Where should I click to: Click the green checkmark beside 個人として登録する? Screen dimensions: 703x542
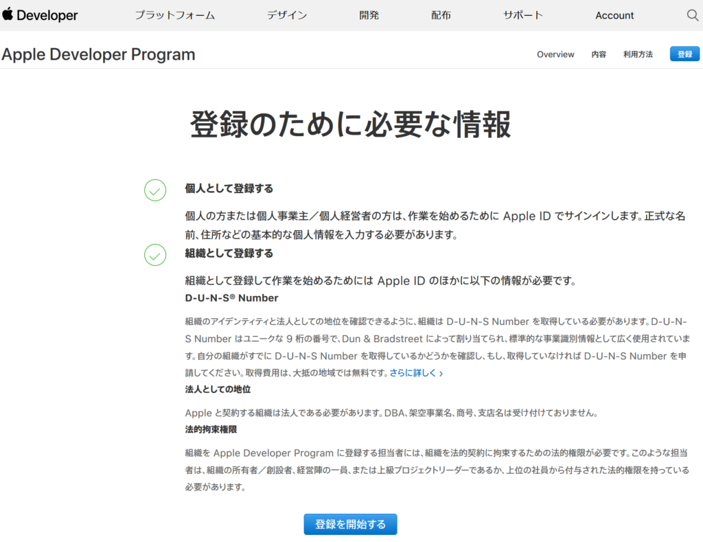point(155,190)
